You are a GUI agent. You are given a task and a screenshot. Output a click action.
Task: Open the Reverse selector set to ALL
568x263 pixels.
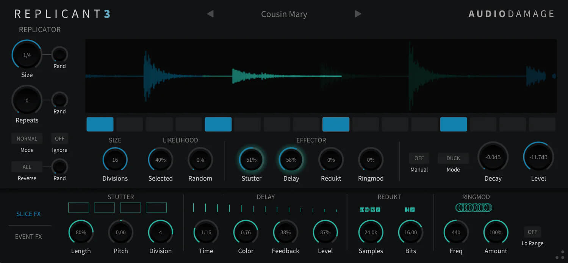[x=27, y=167]
